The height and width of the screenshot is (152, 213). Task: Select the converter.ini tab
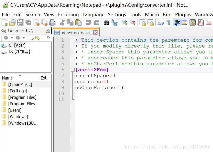click(77, 33)
